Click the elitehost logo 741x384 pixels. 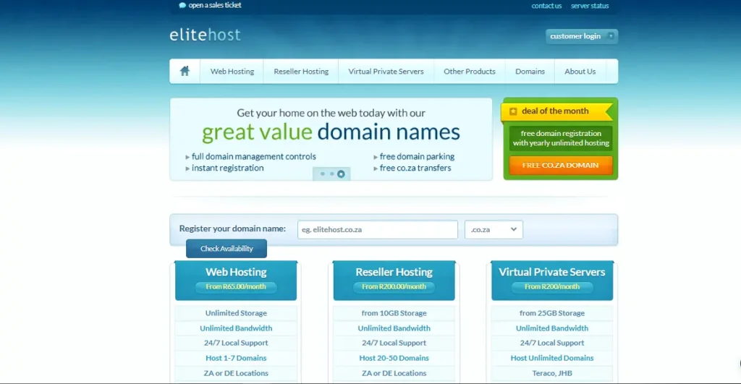[x=205, y=35]
